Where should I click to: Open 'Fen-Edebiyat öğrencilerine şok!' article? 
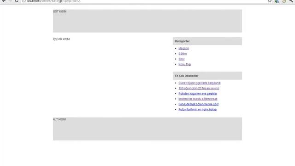pyautogui.click(x=199, y=104)
